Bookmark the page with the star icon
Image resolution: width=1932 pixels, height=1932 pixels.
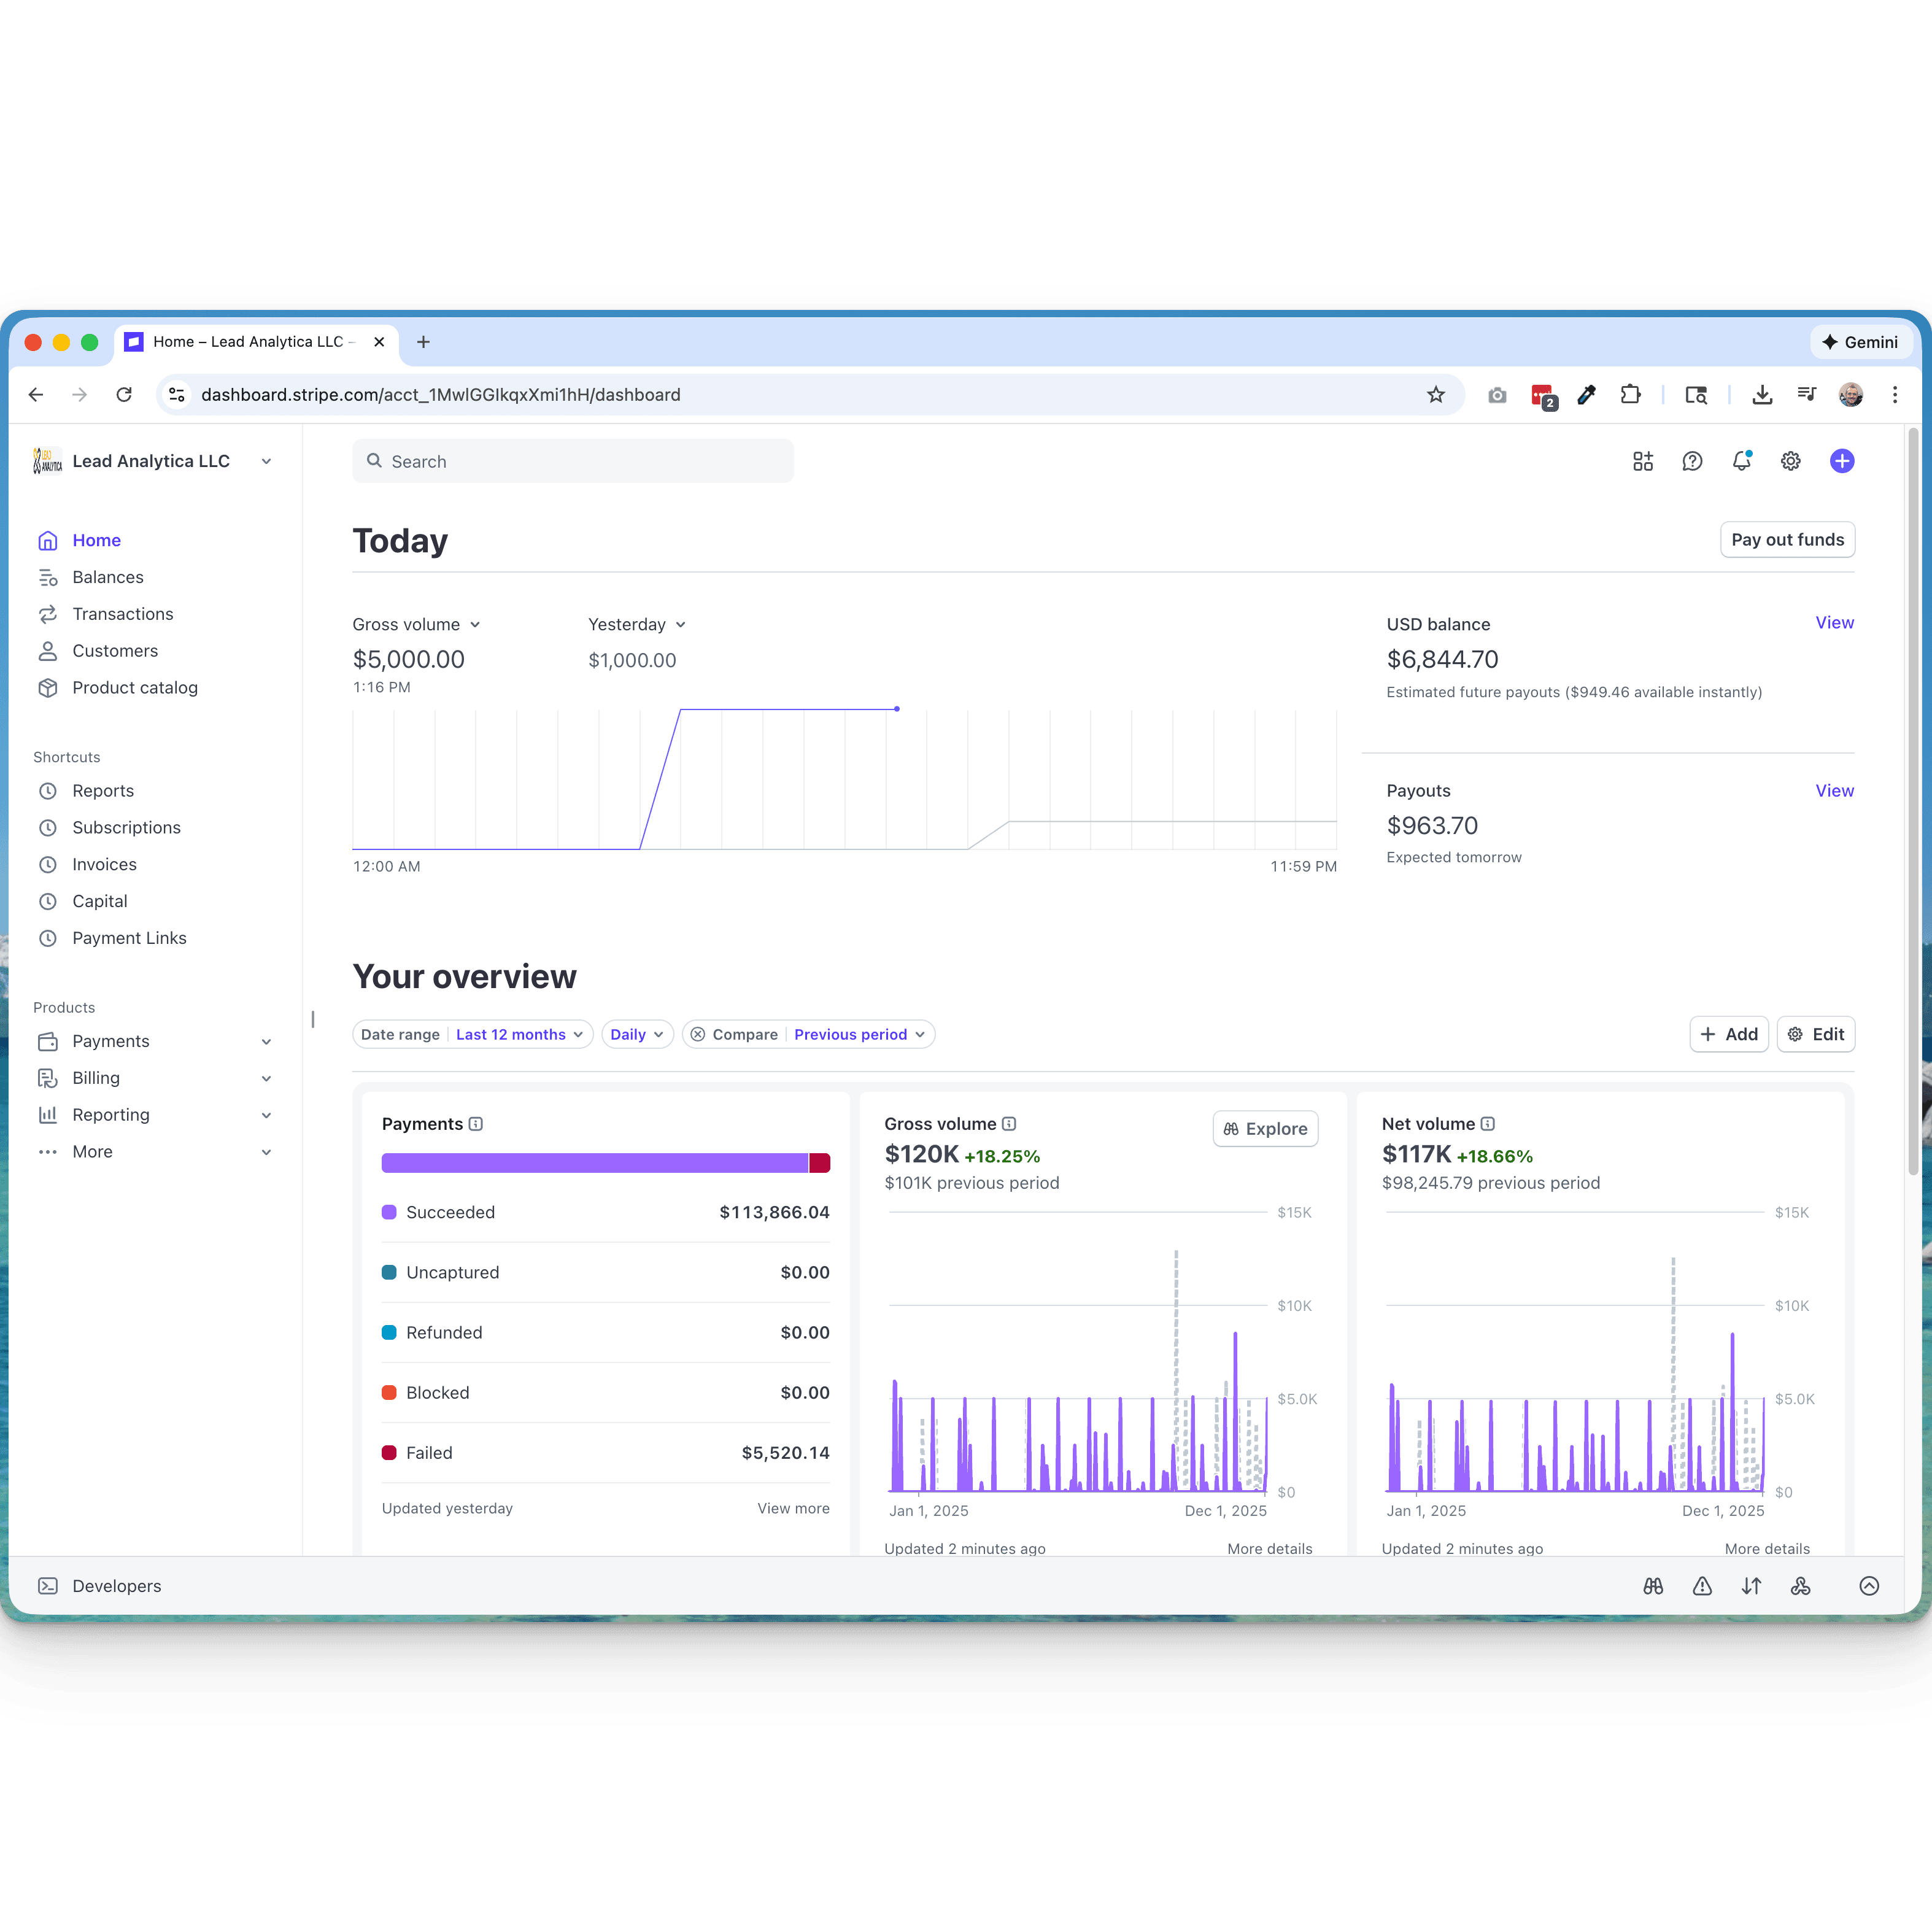pyautogui.click(x=1436, y=394)
